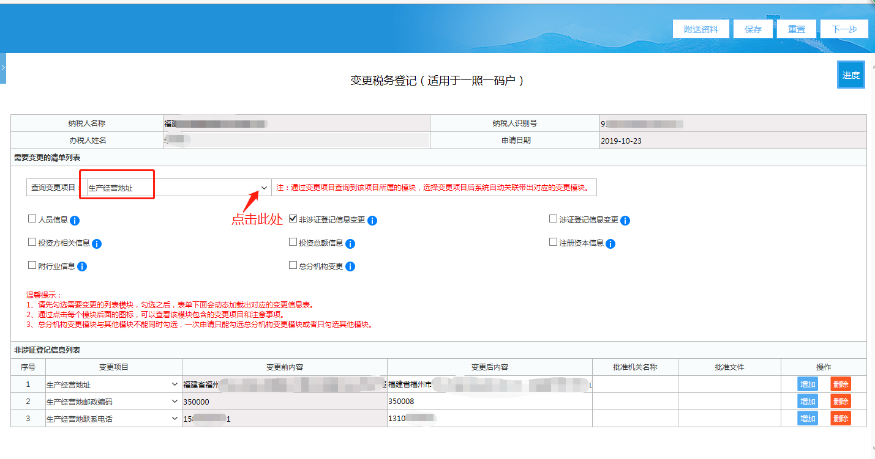Tick the 注册资本信息 checkbox
Image resolution: width=875 pixels, height=459 pixels.
[x=554, y=242]
